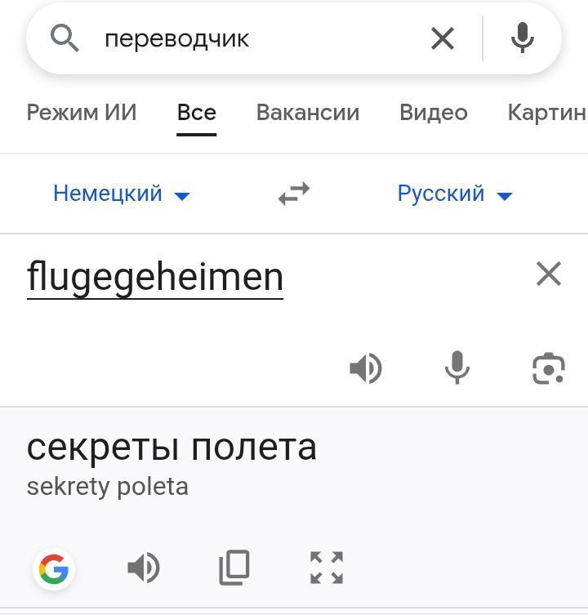Click the search magnifier icon

[65, 38]
